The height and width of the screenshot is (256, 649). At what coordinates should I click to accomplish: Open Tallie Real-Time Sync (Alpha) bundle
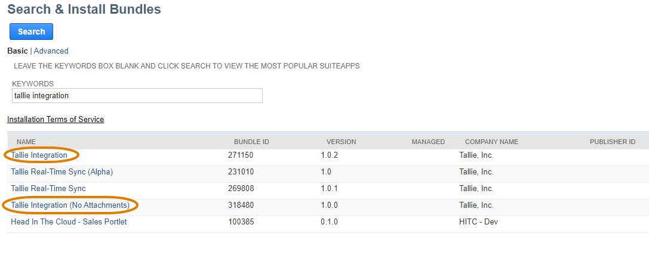(61, 172)
